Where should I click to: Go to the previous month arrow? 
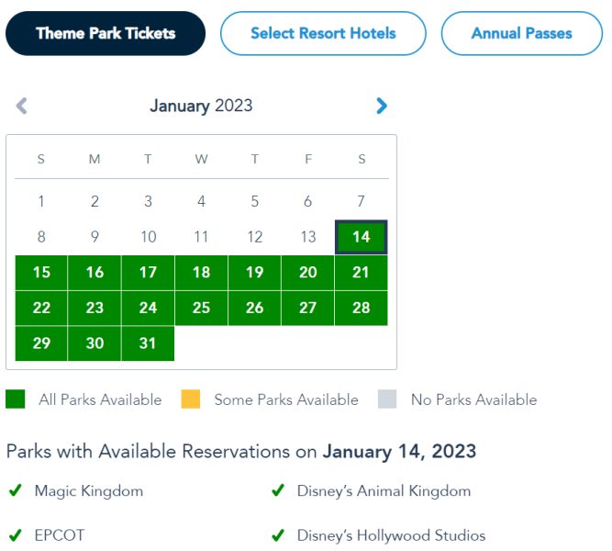(x=22, y=106)
